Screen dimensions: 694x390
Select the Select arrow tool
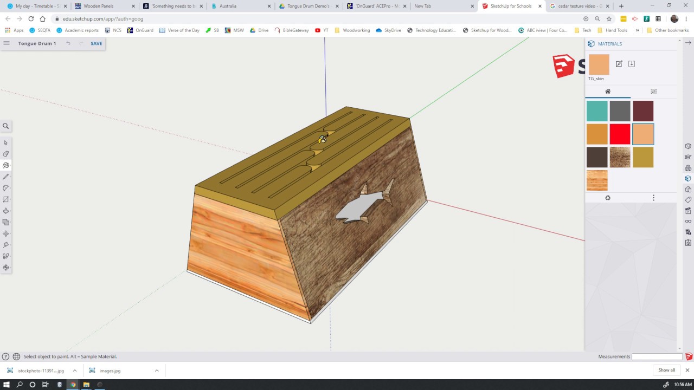coord(6,143)
